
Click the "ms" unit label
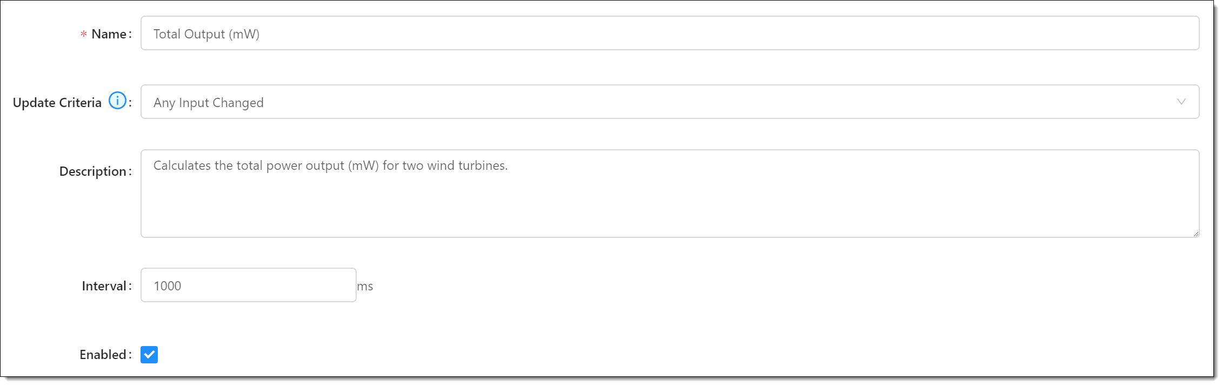click(x=365, y=287)
